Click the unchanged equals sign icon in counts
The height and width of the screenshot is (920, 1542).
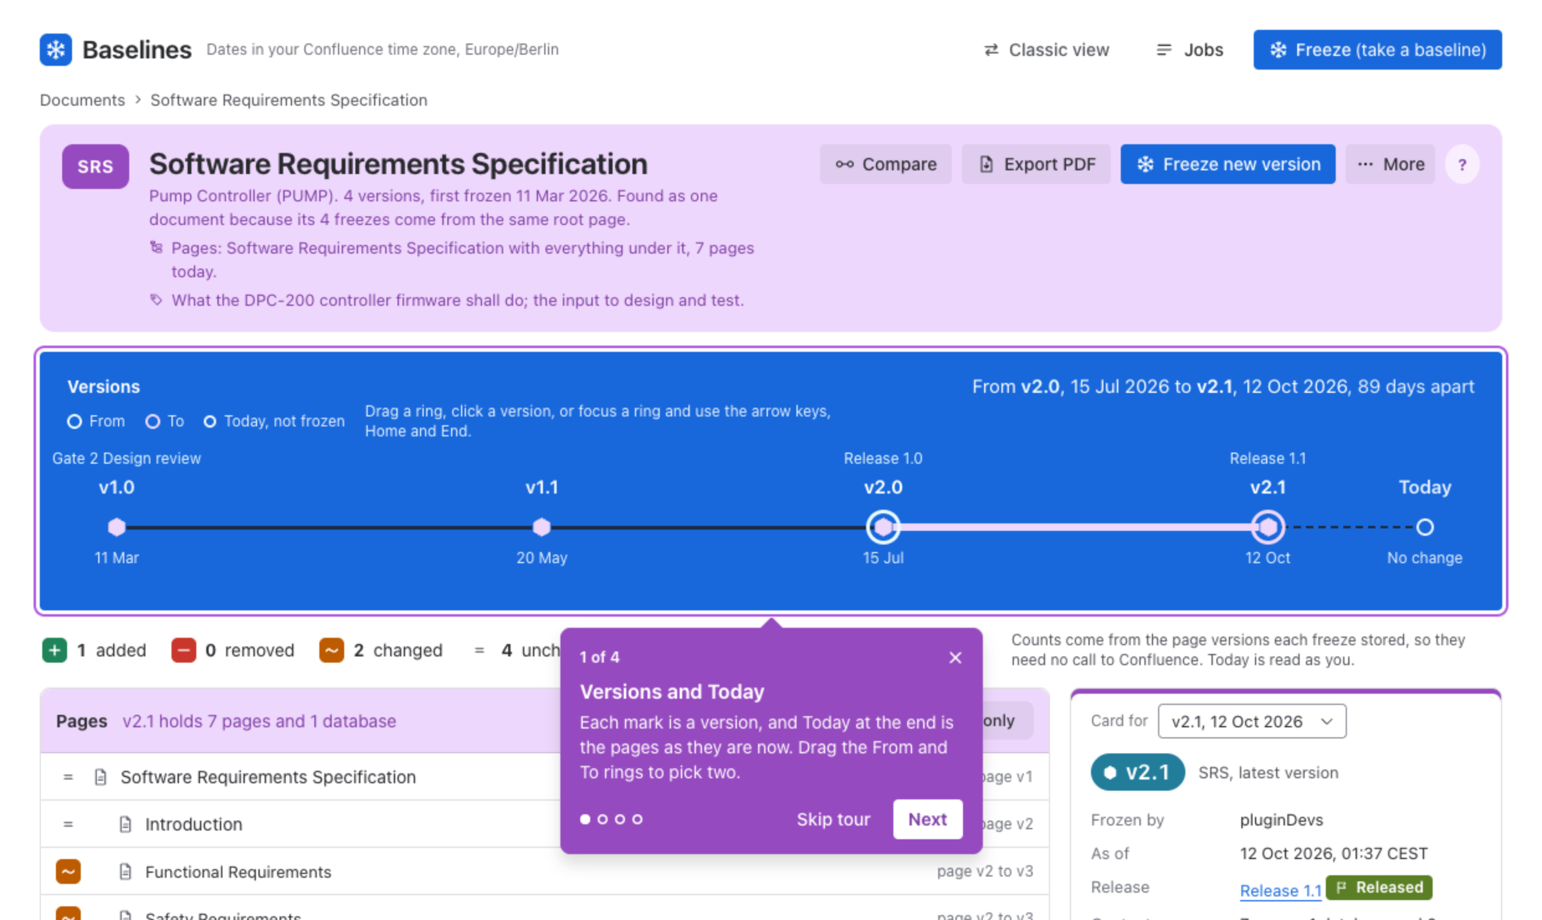pos(479,650)
